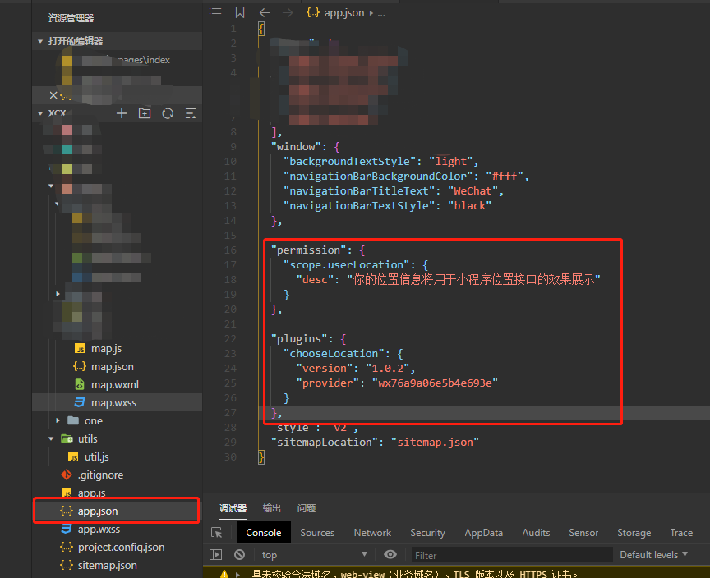Viewport: 710px width, 578px height.
Task: Click the outline list icon next to the tab bar
Action: [x=215, y=12]
